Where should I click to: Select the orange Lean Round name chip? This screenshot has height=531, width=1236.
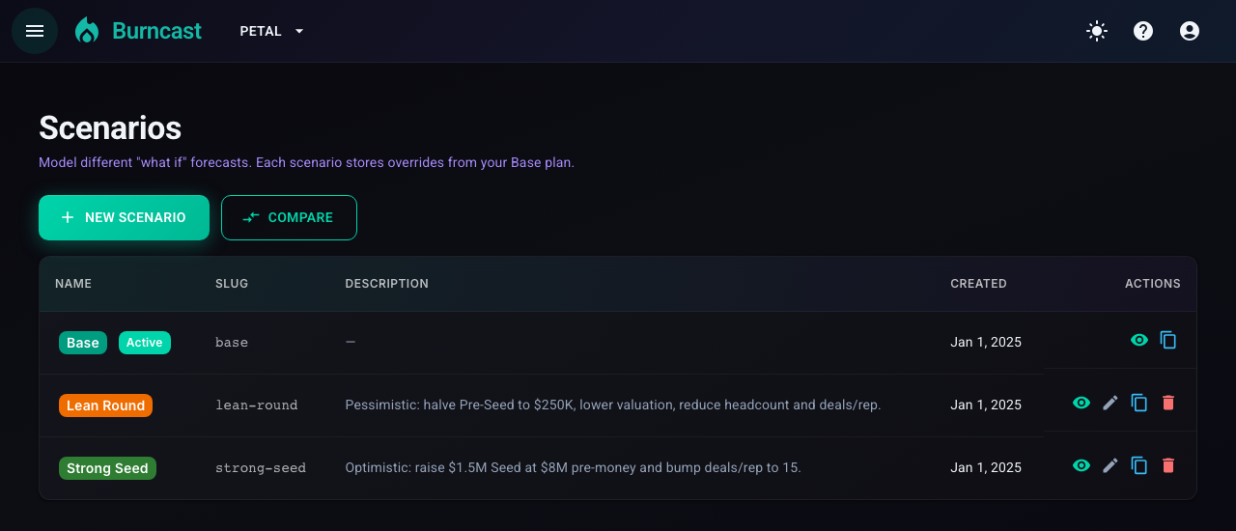pyautogui.click(x=105, y=405)
